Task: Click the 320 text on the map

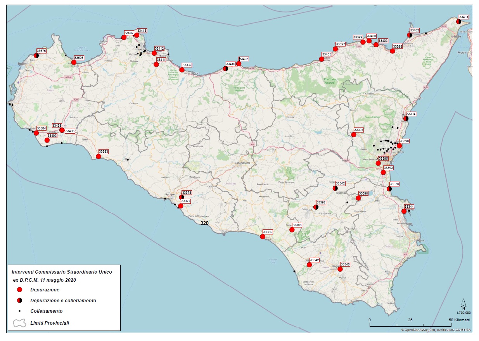Action: [204, 223]
